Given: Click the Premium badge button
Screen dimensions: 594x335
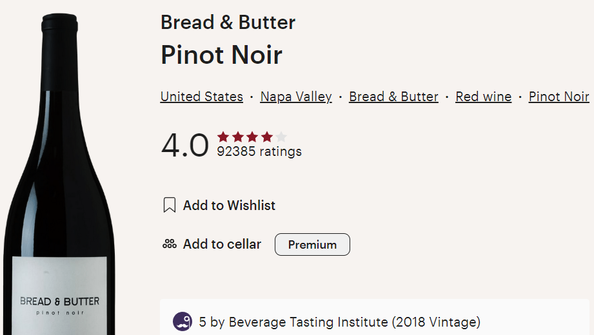Looking at the screenshot, I should [312, 245].
